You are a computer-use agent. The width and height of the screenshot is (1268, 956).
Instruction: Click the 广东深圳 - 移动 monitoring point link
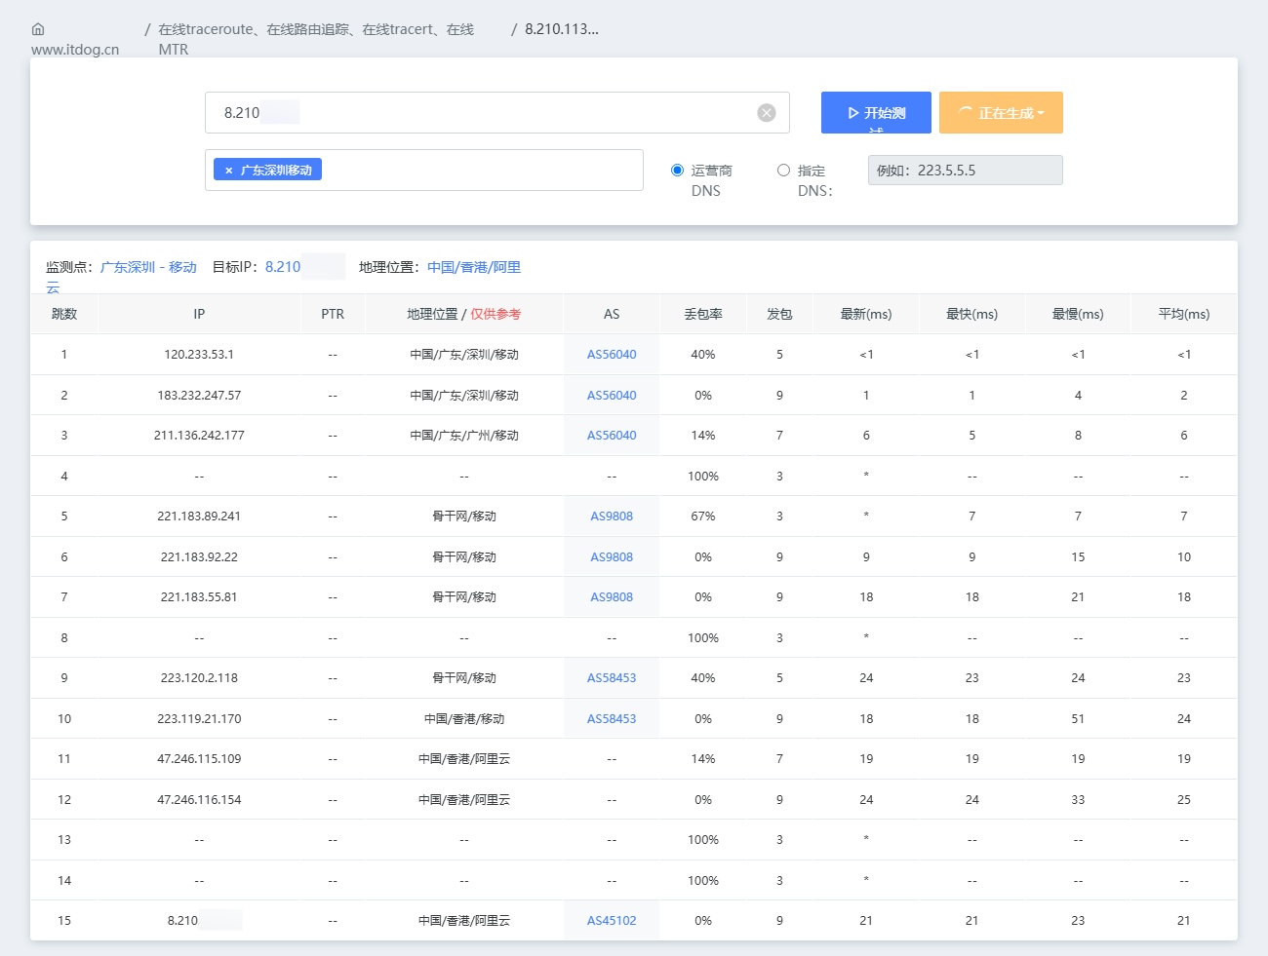148,267
